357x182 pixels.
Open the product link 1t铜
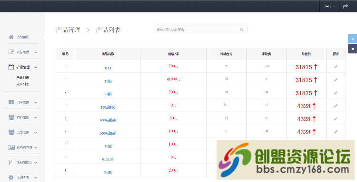[108, 81]
